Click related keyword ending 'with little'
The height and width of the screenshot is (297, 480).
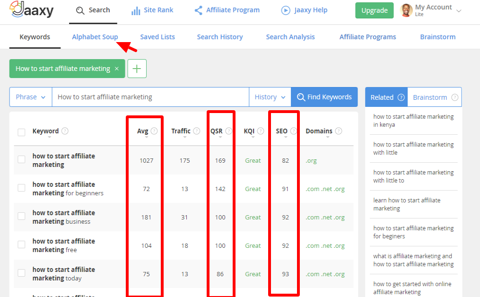[x=413, y=148]
